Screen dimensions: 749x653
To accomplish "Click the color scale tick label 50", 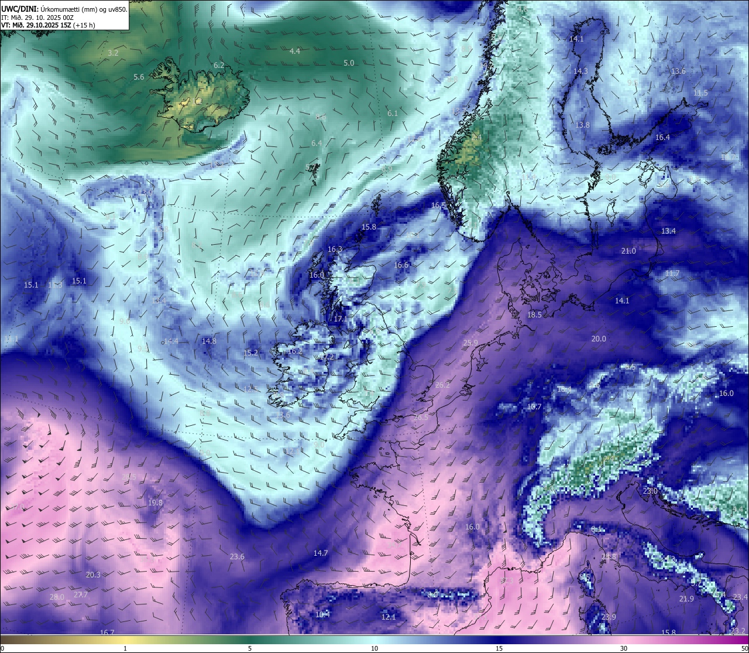I will [744, 648].
